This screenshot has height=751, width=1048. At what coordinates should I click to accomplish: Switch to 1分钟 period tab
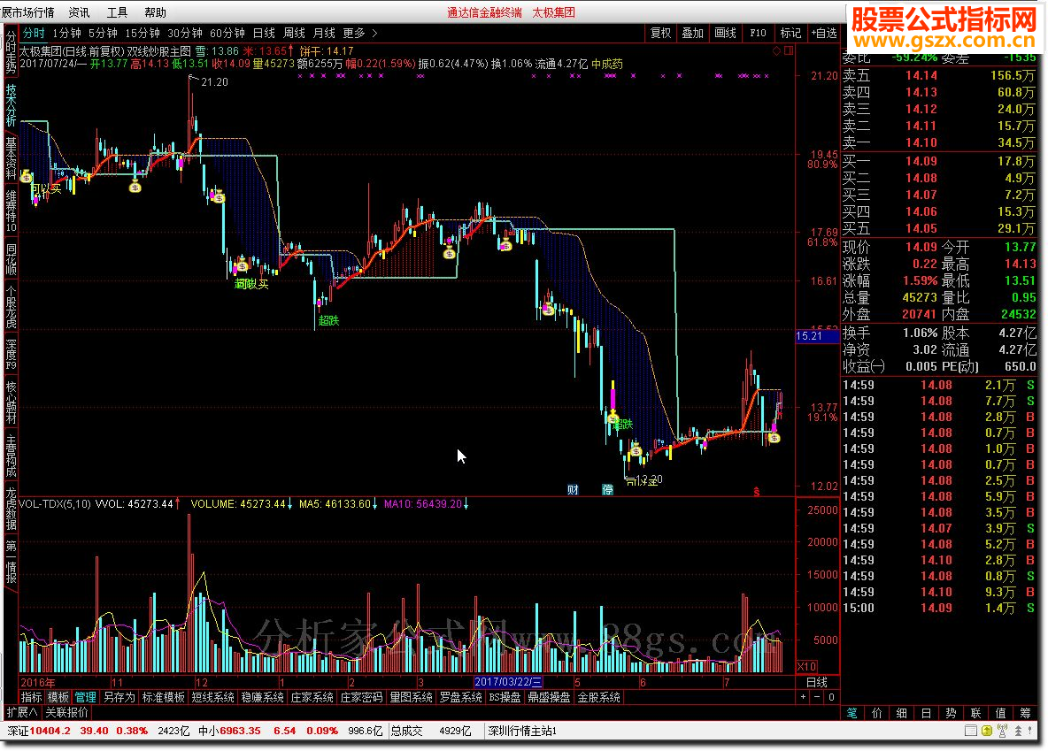[x=67, y=33]
